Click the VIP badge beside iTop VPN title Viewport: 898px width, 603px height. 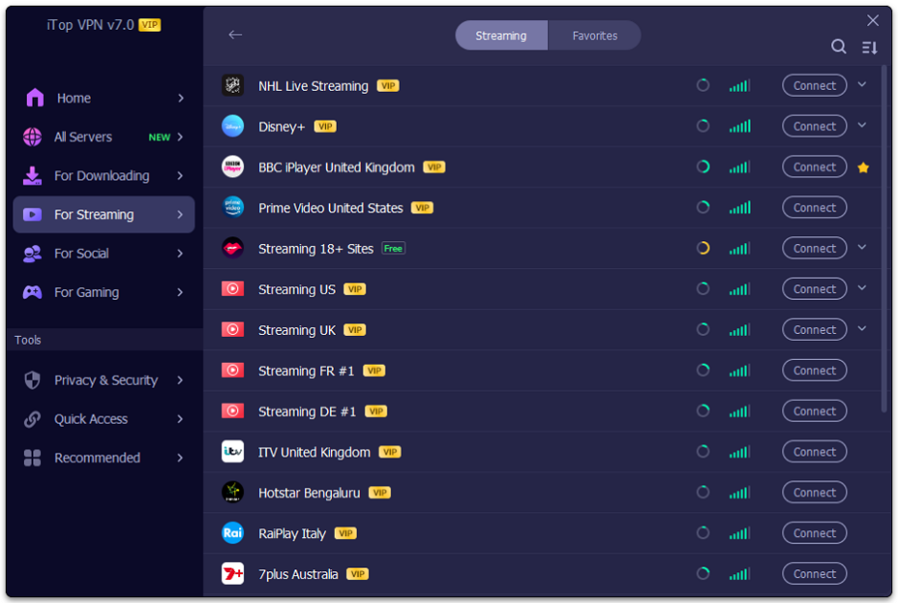tap(149, 25)
